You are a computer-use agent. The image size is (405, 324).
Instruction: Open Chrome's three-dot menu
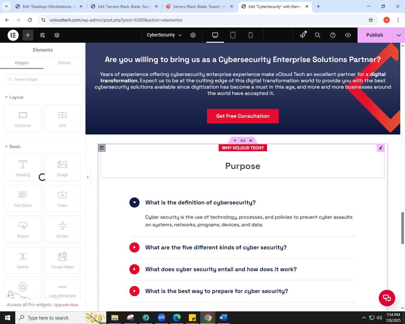[x=398, y=20]
